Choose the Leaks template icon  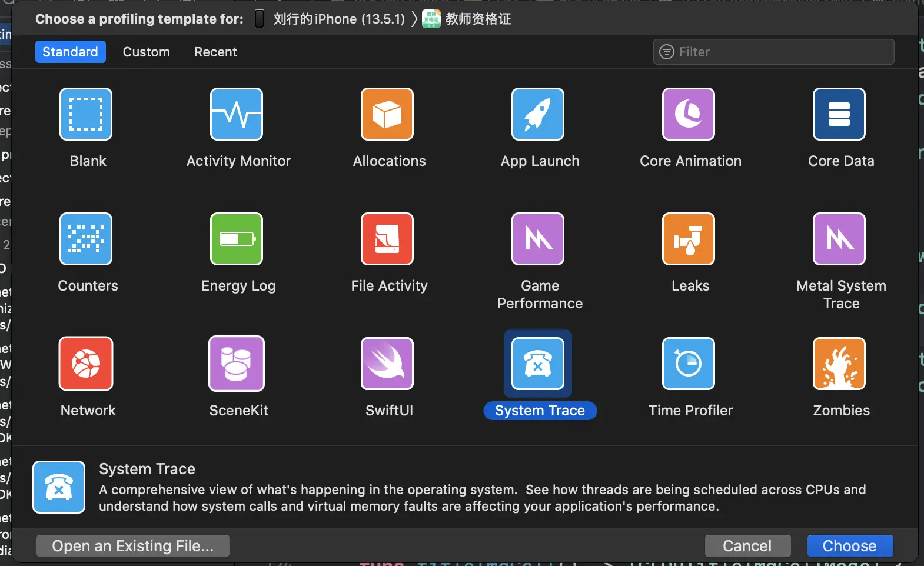[x=689, y=239]
